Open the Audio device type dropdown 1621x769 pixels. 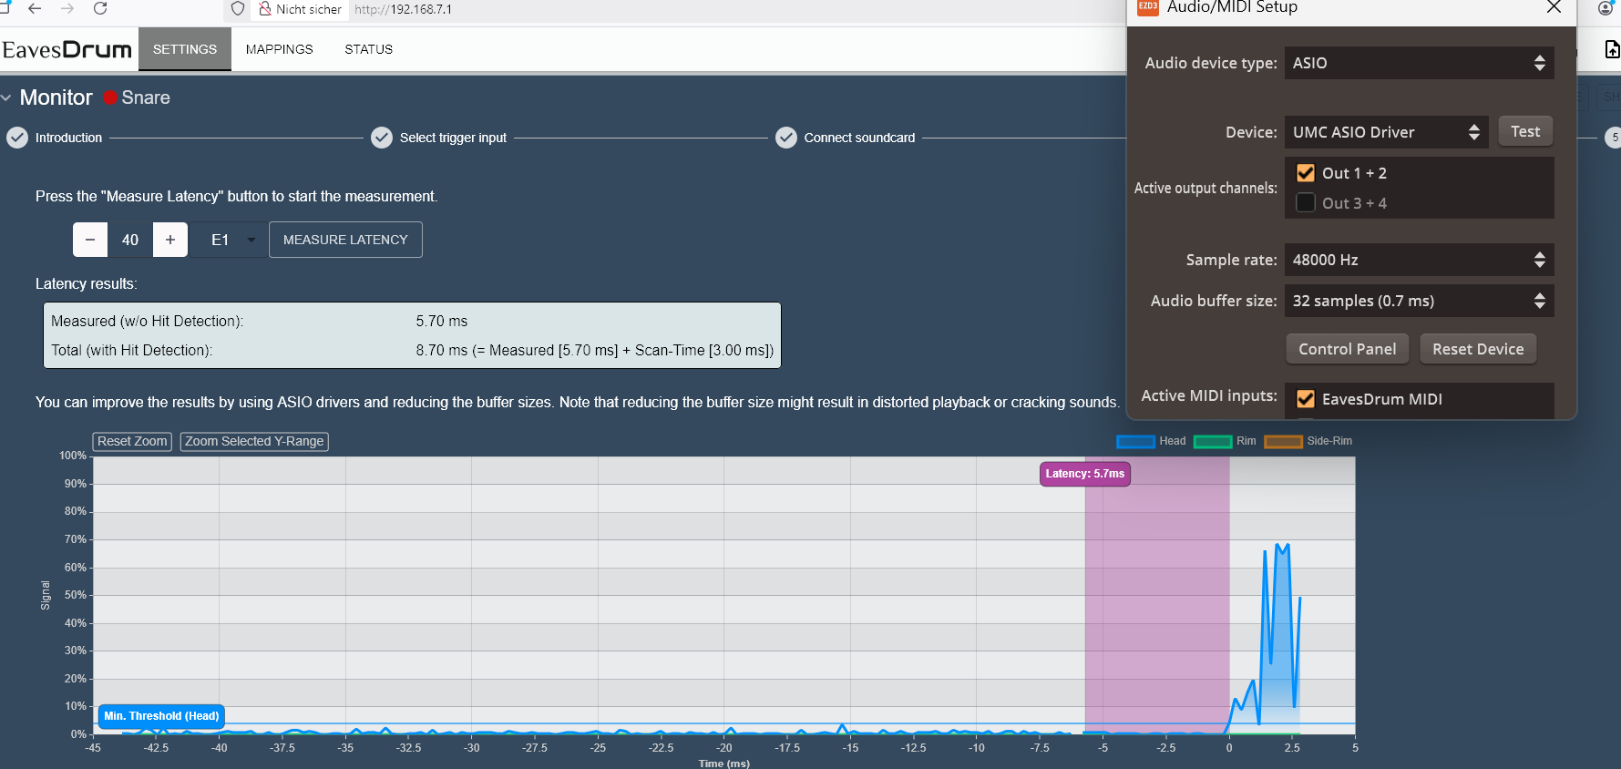[x=1418, y=63]
